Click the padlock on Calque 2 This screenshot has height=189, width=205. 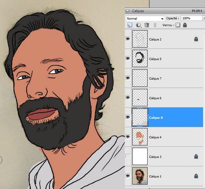[196, 39]
